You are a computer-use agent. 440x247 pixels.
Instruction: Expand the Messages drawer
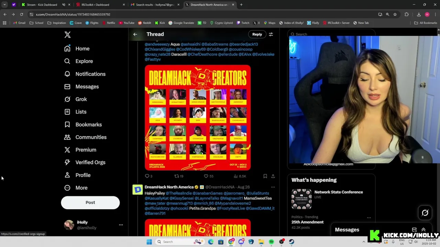(423, 230)
